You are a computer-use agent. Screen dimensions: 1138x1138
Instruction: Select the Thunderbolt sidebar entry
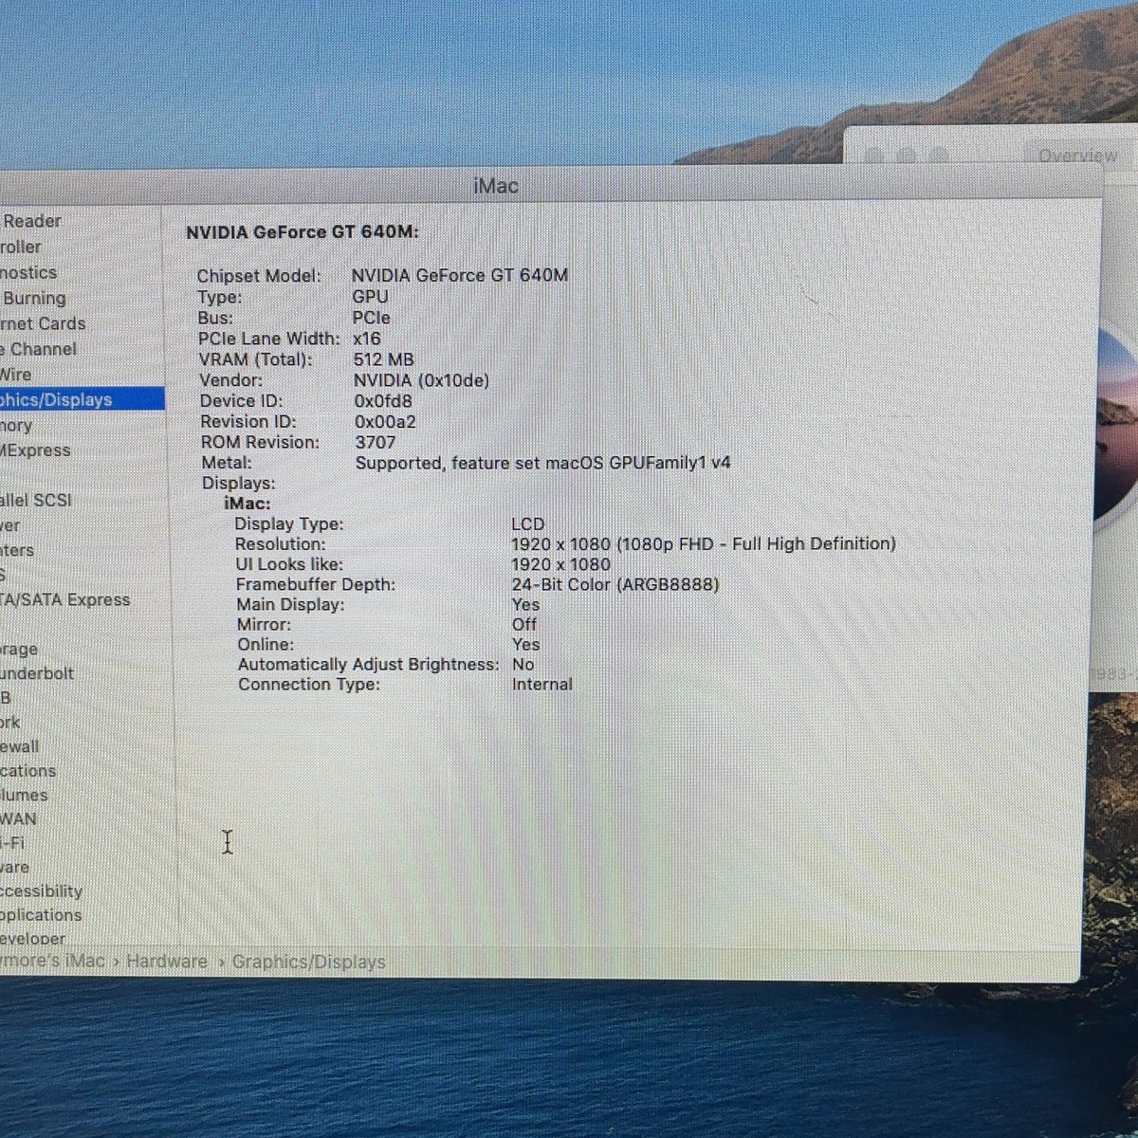click(37, 673)
